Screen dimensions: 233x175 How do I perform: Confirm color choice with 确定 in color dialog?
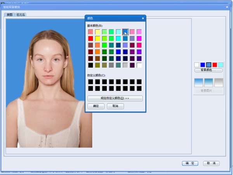point(96,106)
